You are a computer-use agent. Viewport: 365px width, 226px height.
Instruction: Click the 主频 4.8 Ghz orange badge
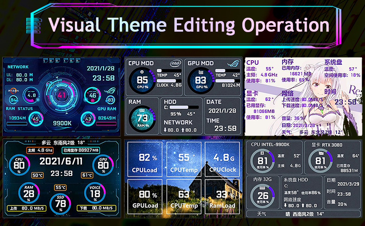(40, 150)
